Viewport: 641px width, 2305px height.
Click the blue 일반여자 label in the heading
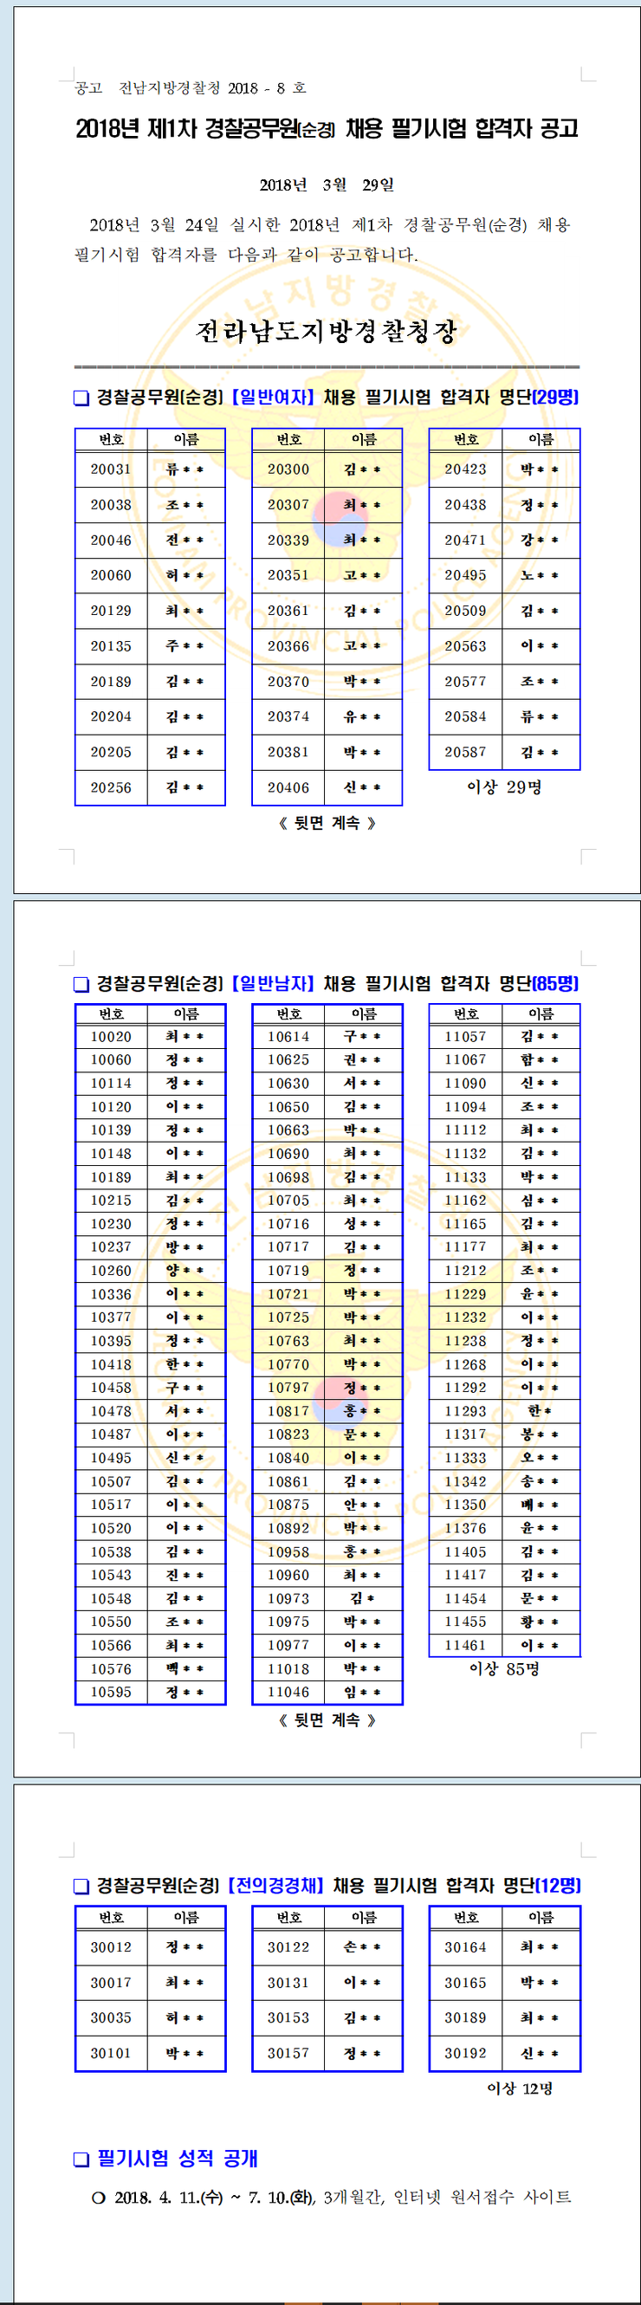pos(273,398)
